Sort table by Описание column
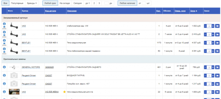Viewport: 221px width, 99px height. click(72, 11)
